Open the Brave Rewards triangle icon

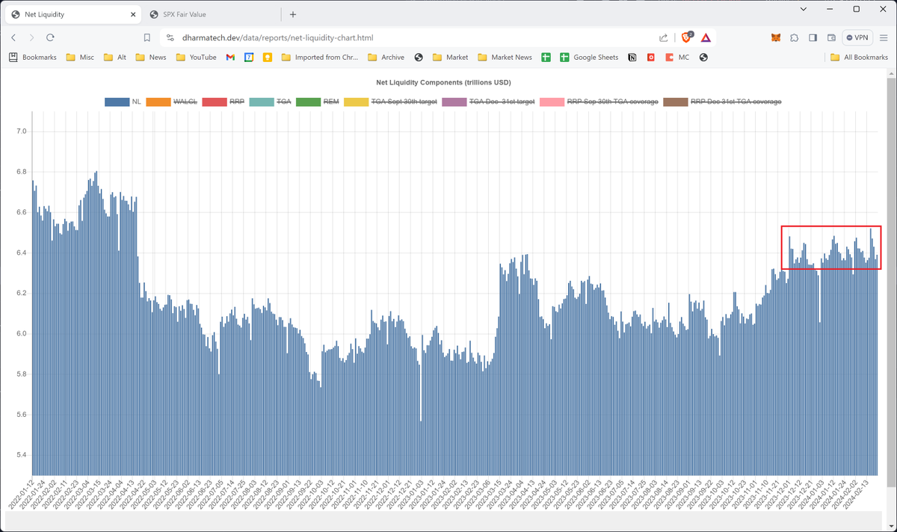click(x=705, y=37)
